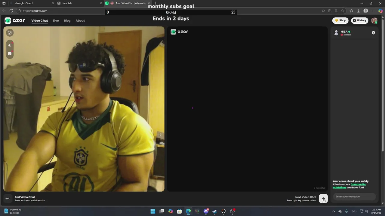Open the Copilot app in the taskbar

pyautogui.click(x=171, y=211)
